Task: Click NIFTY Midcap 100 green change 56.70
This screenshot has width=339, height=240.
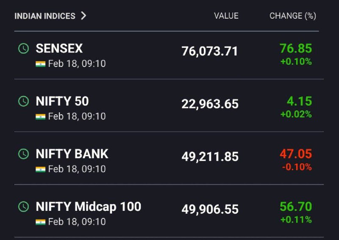Action: click(x=296, y=207)
